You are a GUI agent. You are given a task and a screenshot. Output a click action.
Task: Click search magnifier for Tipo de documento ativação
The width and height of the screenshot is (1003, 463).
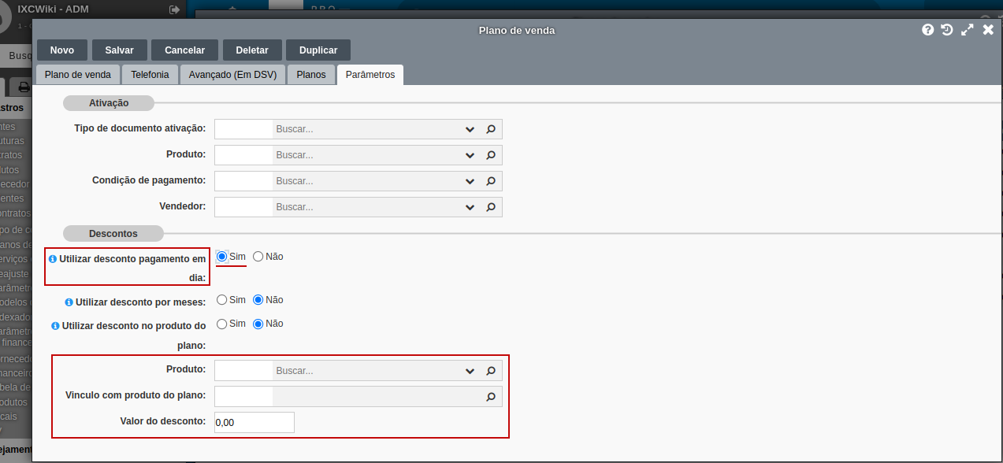pyautogui.click(x=490, y=129)
